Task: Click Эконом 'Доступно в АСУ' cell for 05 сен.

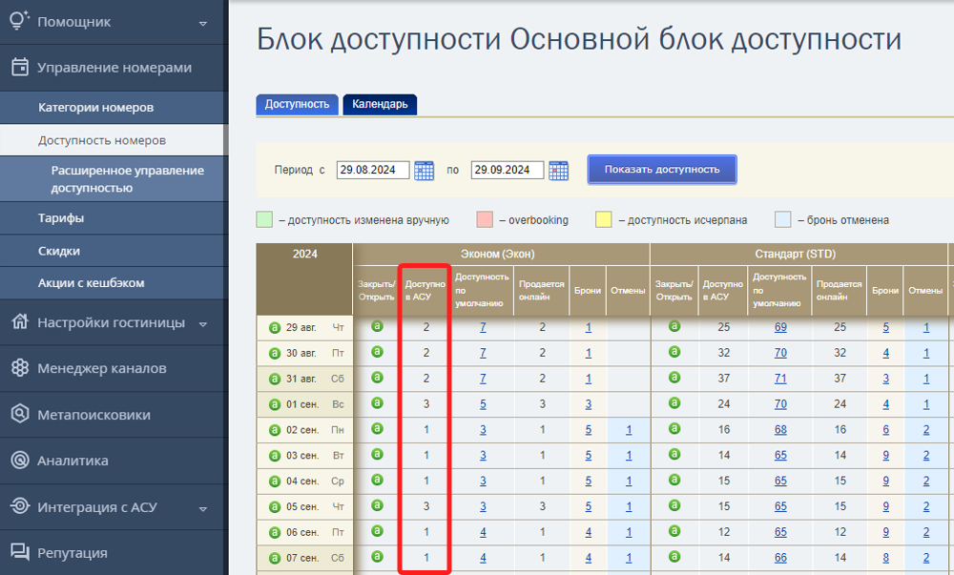Action: (426, 506)
